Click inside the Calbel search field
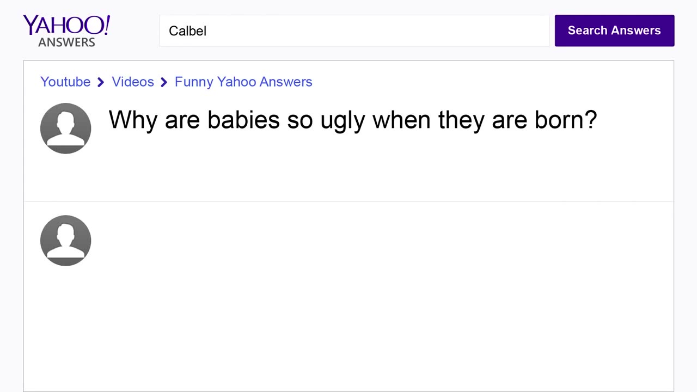This screenshot has width=697, height=392. (x=354, y=30)
